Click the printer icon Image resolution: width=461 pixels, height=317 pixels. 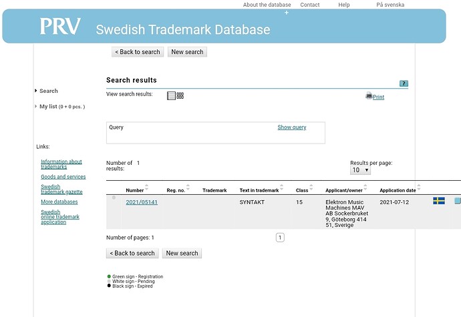(x=369, y=96)
